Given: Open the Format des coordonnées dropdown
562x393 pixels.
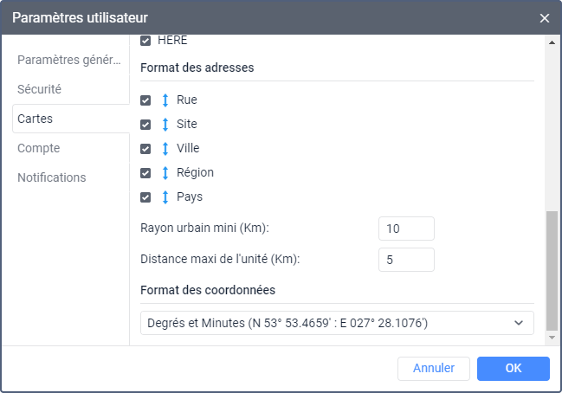Looking at the screenshot, I should (337, 323).
